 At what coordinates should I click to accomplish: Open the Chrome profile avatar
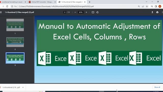coord(160,6)
